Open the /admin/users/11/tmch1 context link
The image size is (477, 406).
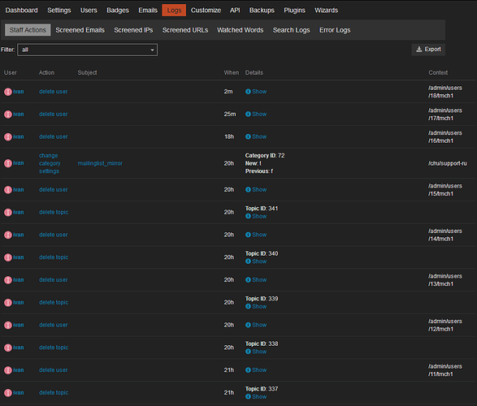tap(445, 370)
